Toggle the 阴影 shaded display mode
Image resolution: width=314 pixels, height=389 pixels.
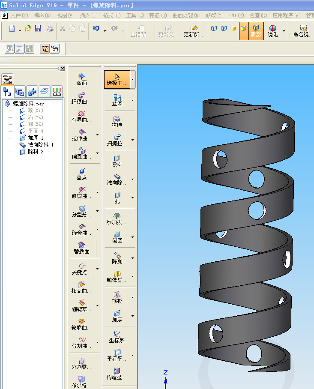256,31
